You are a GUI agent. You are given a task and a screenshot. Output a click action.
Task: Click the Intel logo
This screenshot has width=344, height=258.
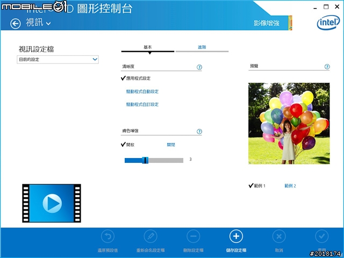(x=328, y=23)
